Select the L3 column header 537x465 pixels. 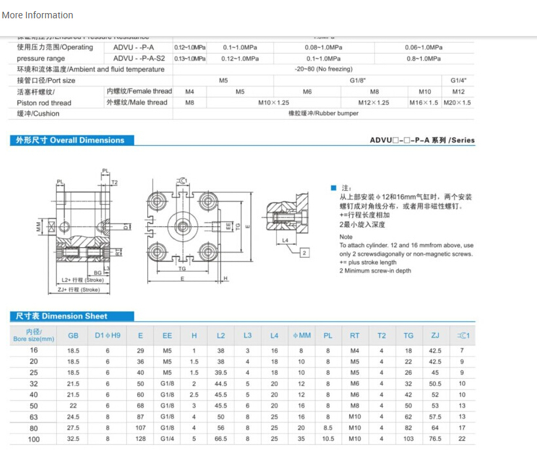[x=248, y=336]
